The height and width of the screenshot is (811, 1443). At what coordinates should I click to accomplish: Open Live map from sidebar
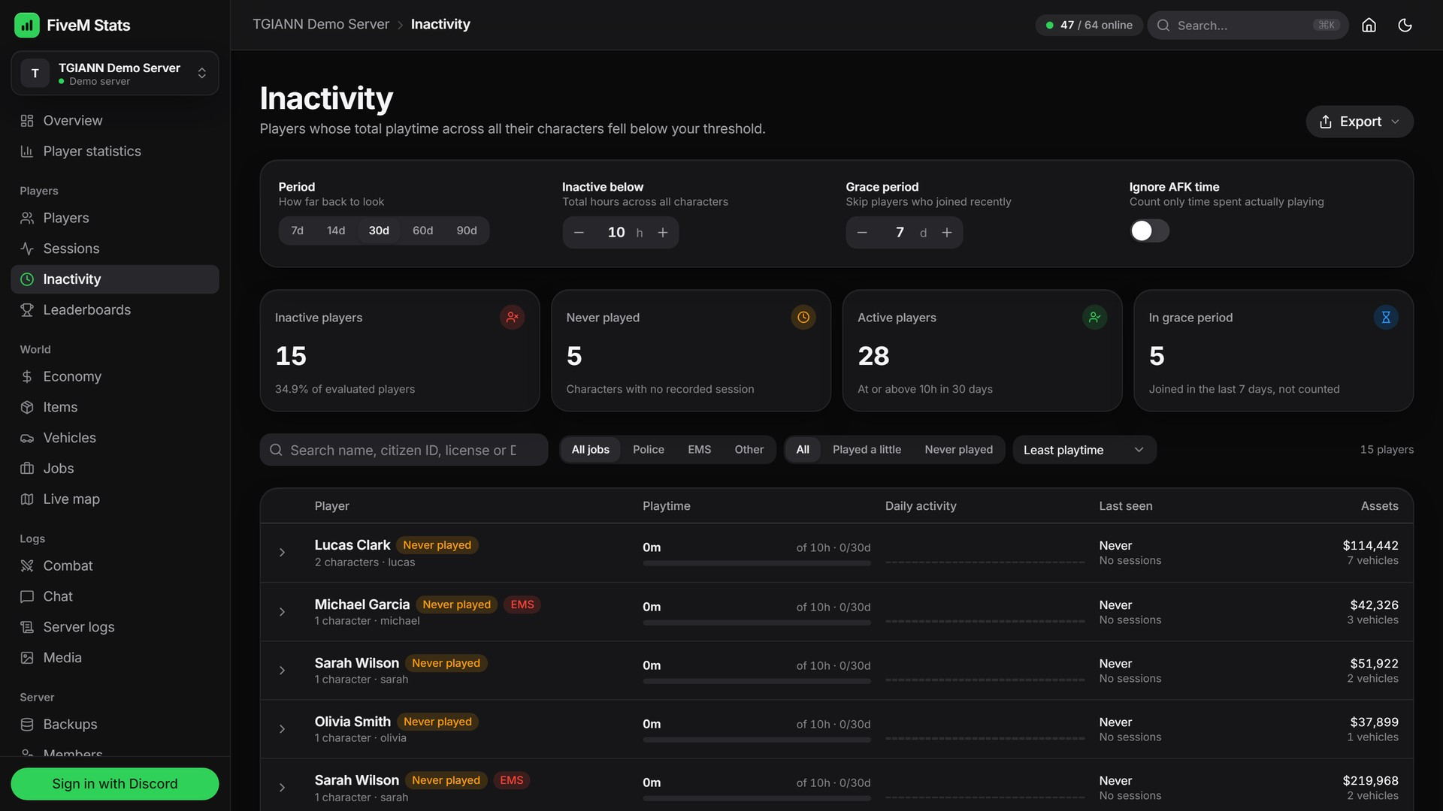(x=115, y=499)
